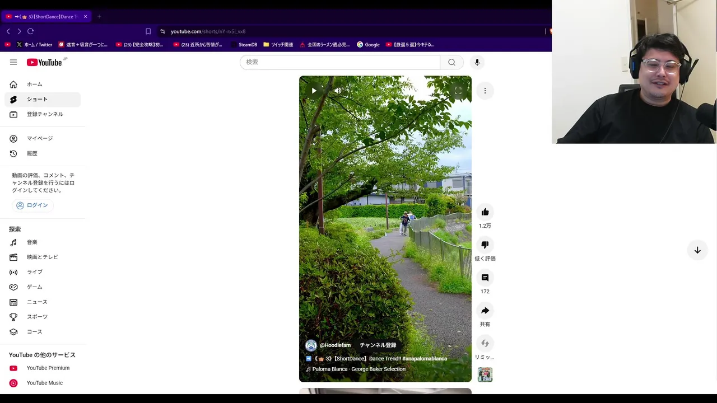Start voice search with microphone icon
The width and height of the screenshot is (717, 403).
click(x=477, y=62)
